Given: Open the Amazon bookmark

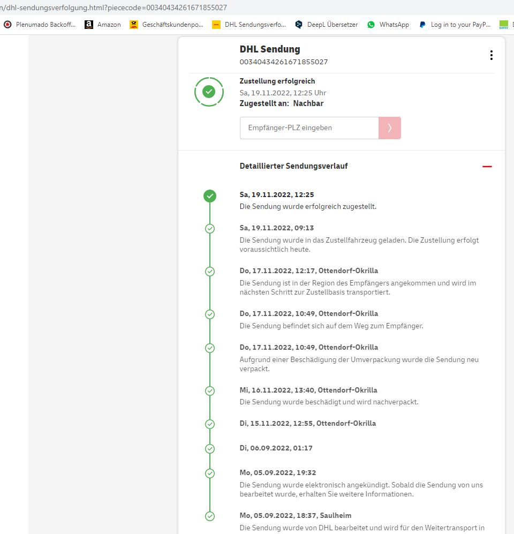Looking at the screenshot, I should [103, 25].
